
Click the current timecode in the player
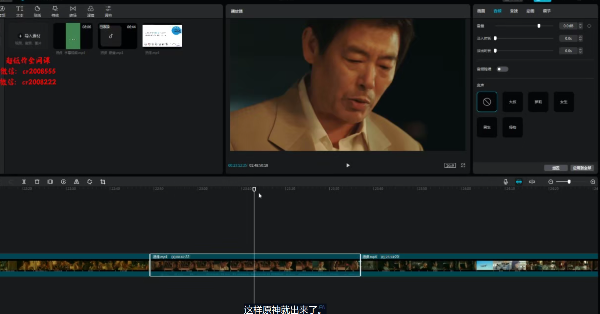(x=238, y=165)
